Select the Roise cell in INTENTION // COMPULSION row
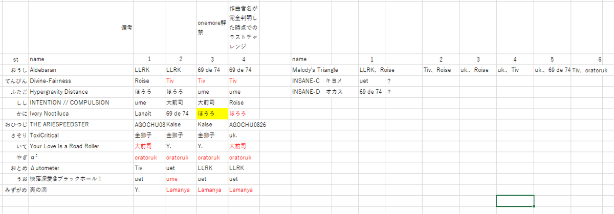Viewport: 614px width, 214px height. coord(244,102)
